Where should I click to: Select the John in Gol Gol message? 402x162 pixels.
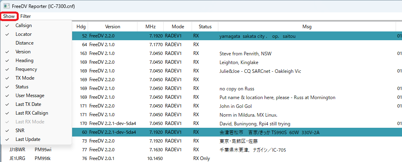click(235, 106)
